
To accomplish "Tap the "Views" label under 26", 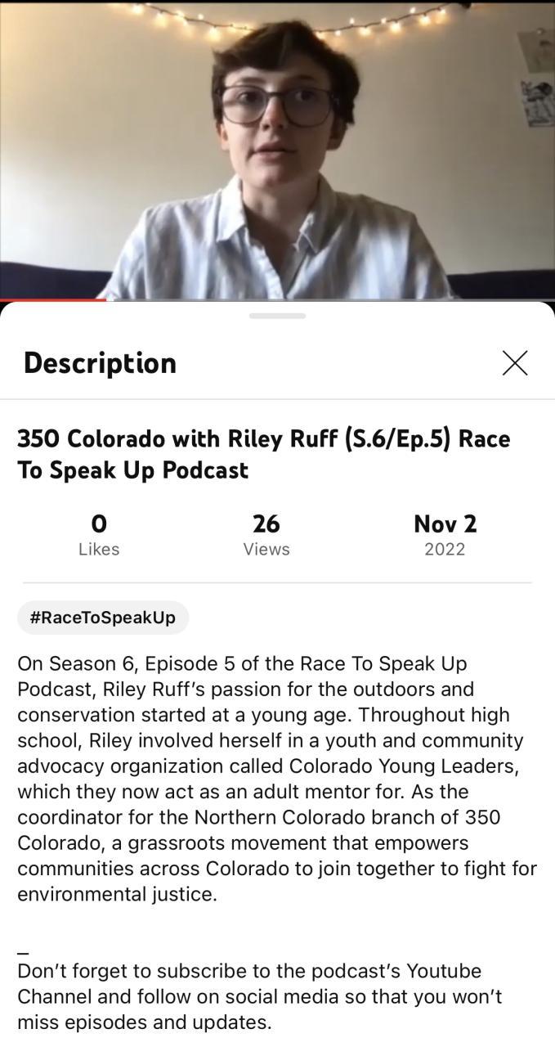I will tap(266, 549).
